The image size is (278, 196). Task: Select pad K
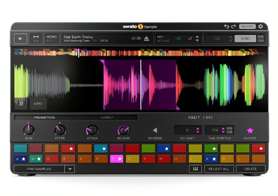coord(211,159)
